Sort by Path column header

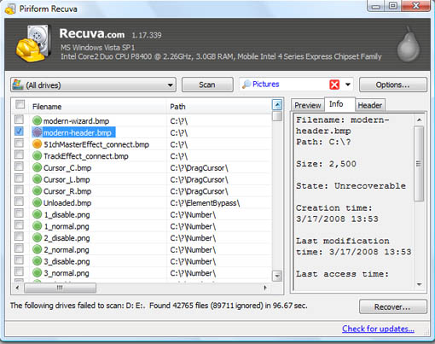(x=219, y=107)
